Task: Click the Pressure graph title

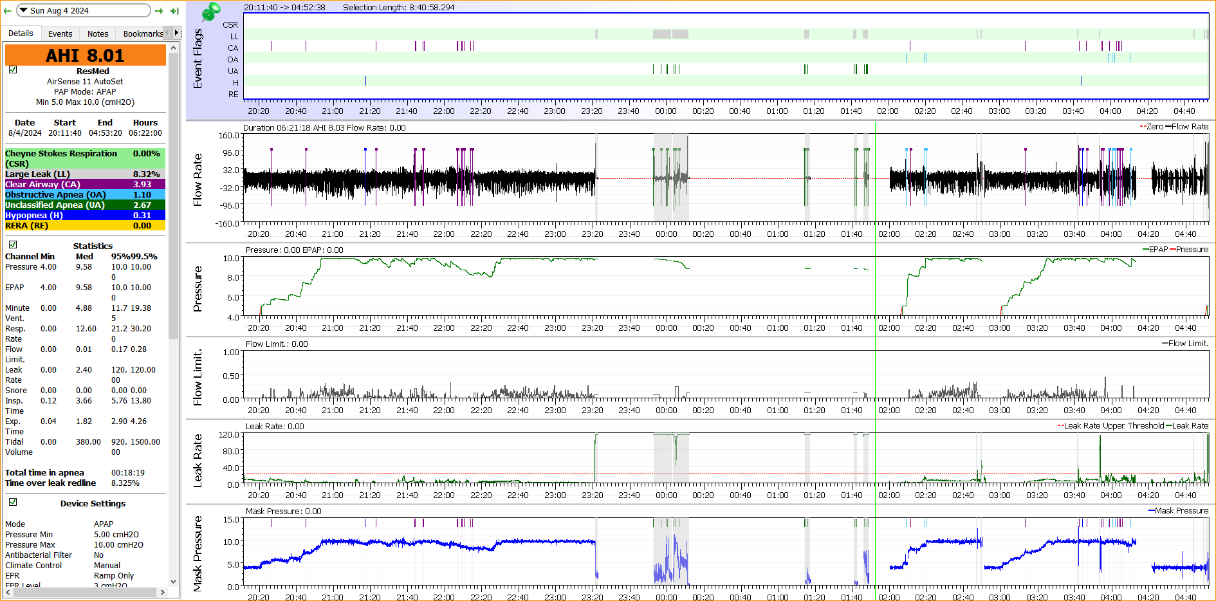Action: click(198, 289)
